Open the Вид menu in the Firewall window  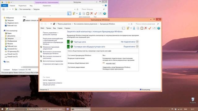point(54,28)
